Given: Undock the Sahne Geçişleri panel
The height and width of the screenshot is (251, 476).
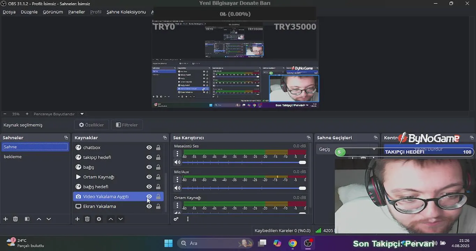Looking at the screenshot, I should (375, 138).
